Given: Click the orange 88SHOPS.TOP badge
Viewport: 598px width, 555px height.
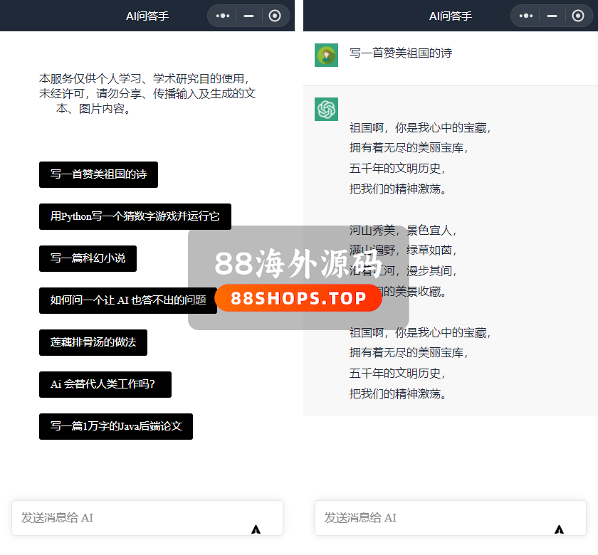Looking at the screenshot, I should (298, 298).
